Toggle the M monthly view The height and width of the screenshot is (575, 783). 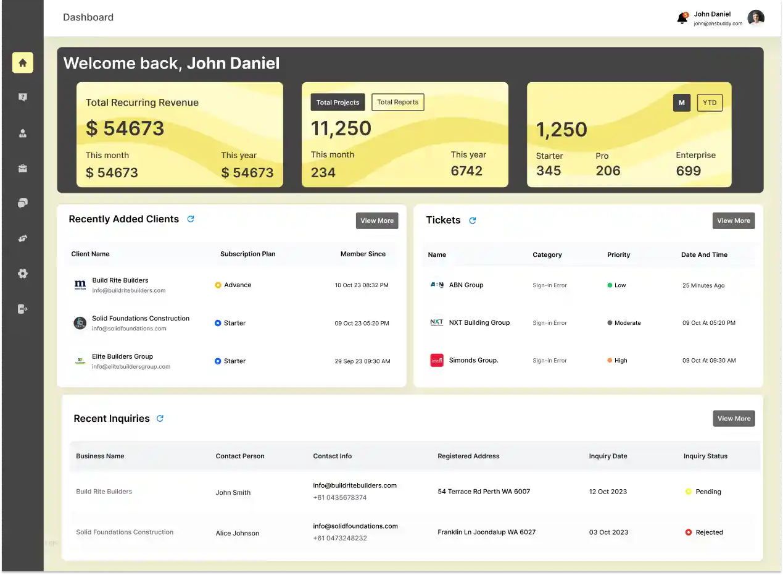click(682, 103)
